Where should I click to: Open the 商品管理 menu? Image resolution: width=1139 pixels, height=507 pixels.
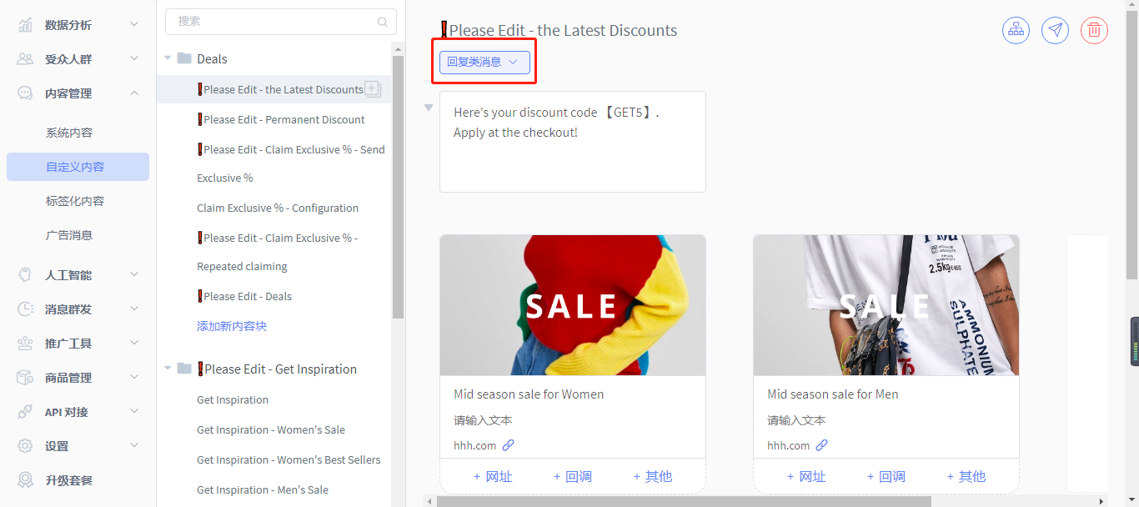[x=78, y=378]
